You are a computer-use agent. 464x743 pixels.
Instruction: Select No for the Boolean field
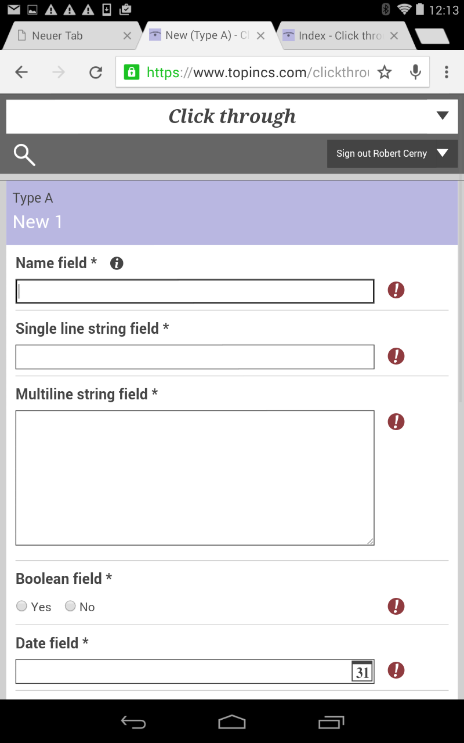(70, 606)
